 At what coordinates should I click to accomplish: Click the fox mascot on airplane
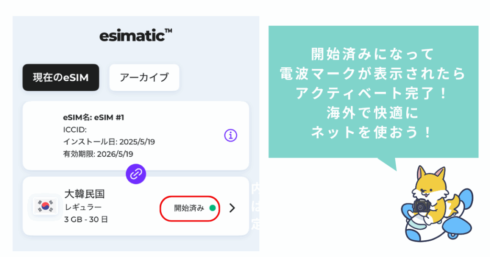pyautogui.click(x=437, y=204)
